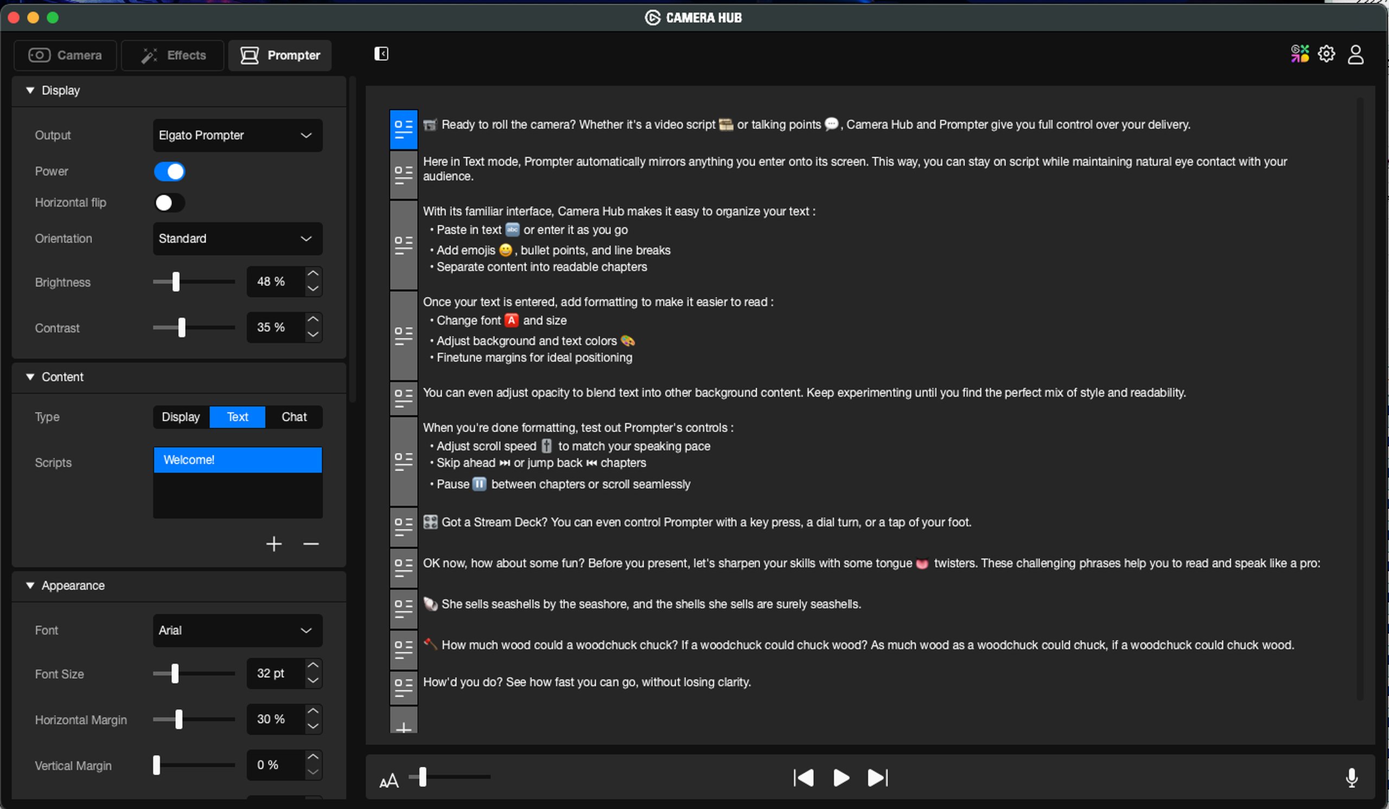Open the settings gear icon
The height and width of the screenshot is (809, 1389).
[1326, 54]
